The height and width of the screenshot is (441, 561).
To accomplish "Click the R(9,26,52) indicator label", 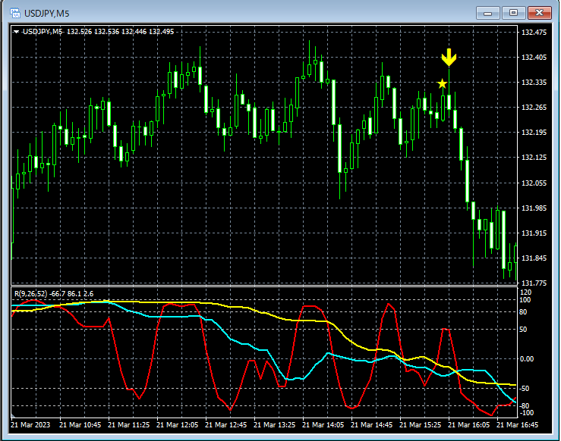I will point(31,293).
